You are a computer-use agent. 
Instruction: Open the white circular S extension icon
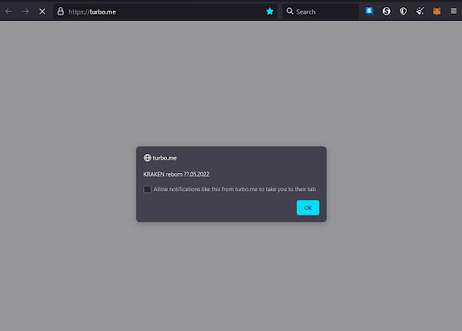pos(386,12)
